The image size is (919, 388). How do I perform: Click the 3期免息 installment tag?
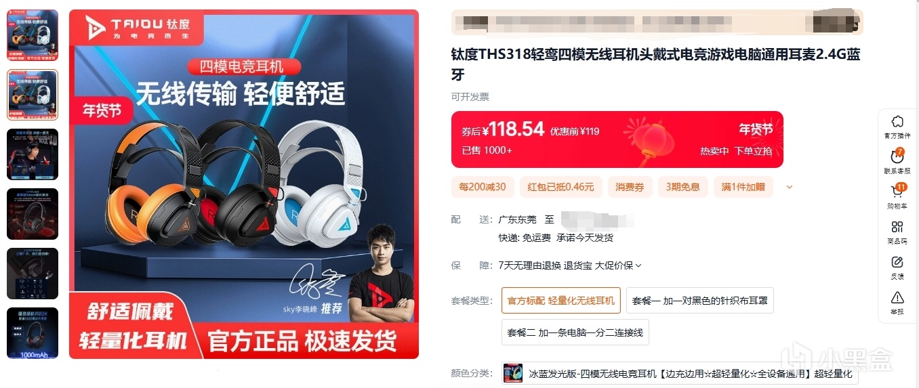[x=682, y=187]
